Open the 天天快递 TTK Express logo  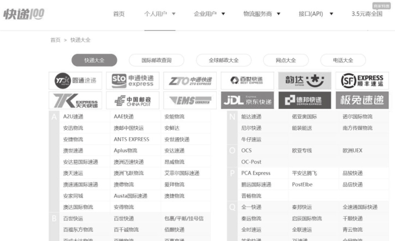pos(76,100)
